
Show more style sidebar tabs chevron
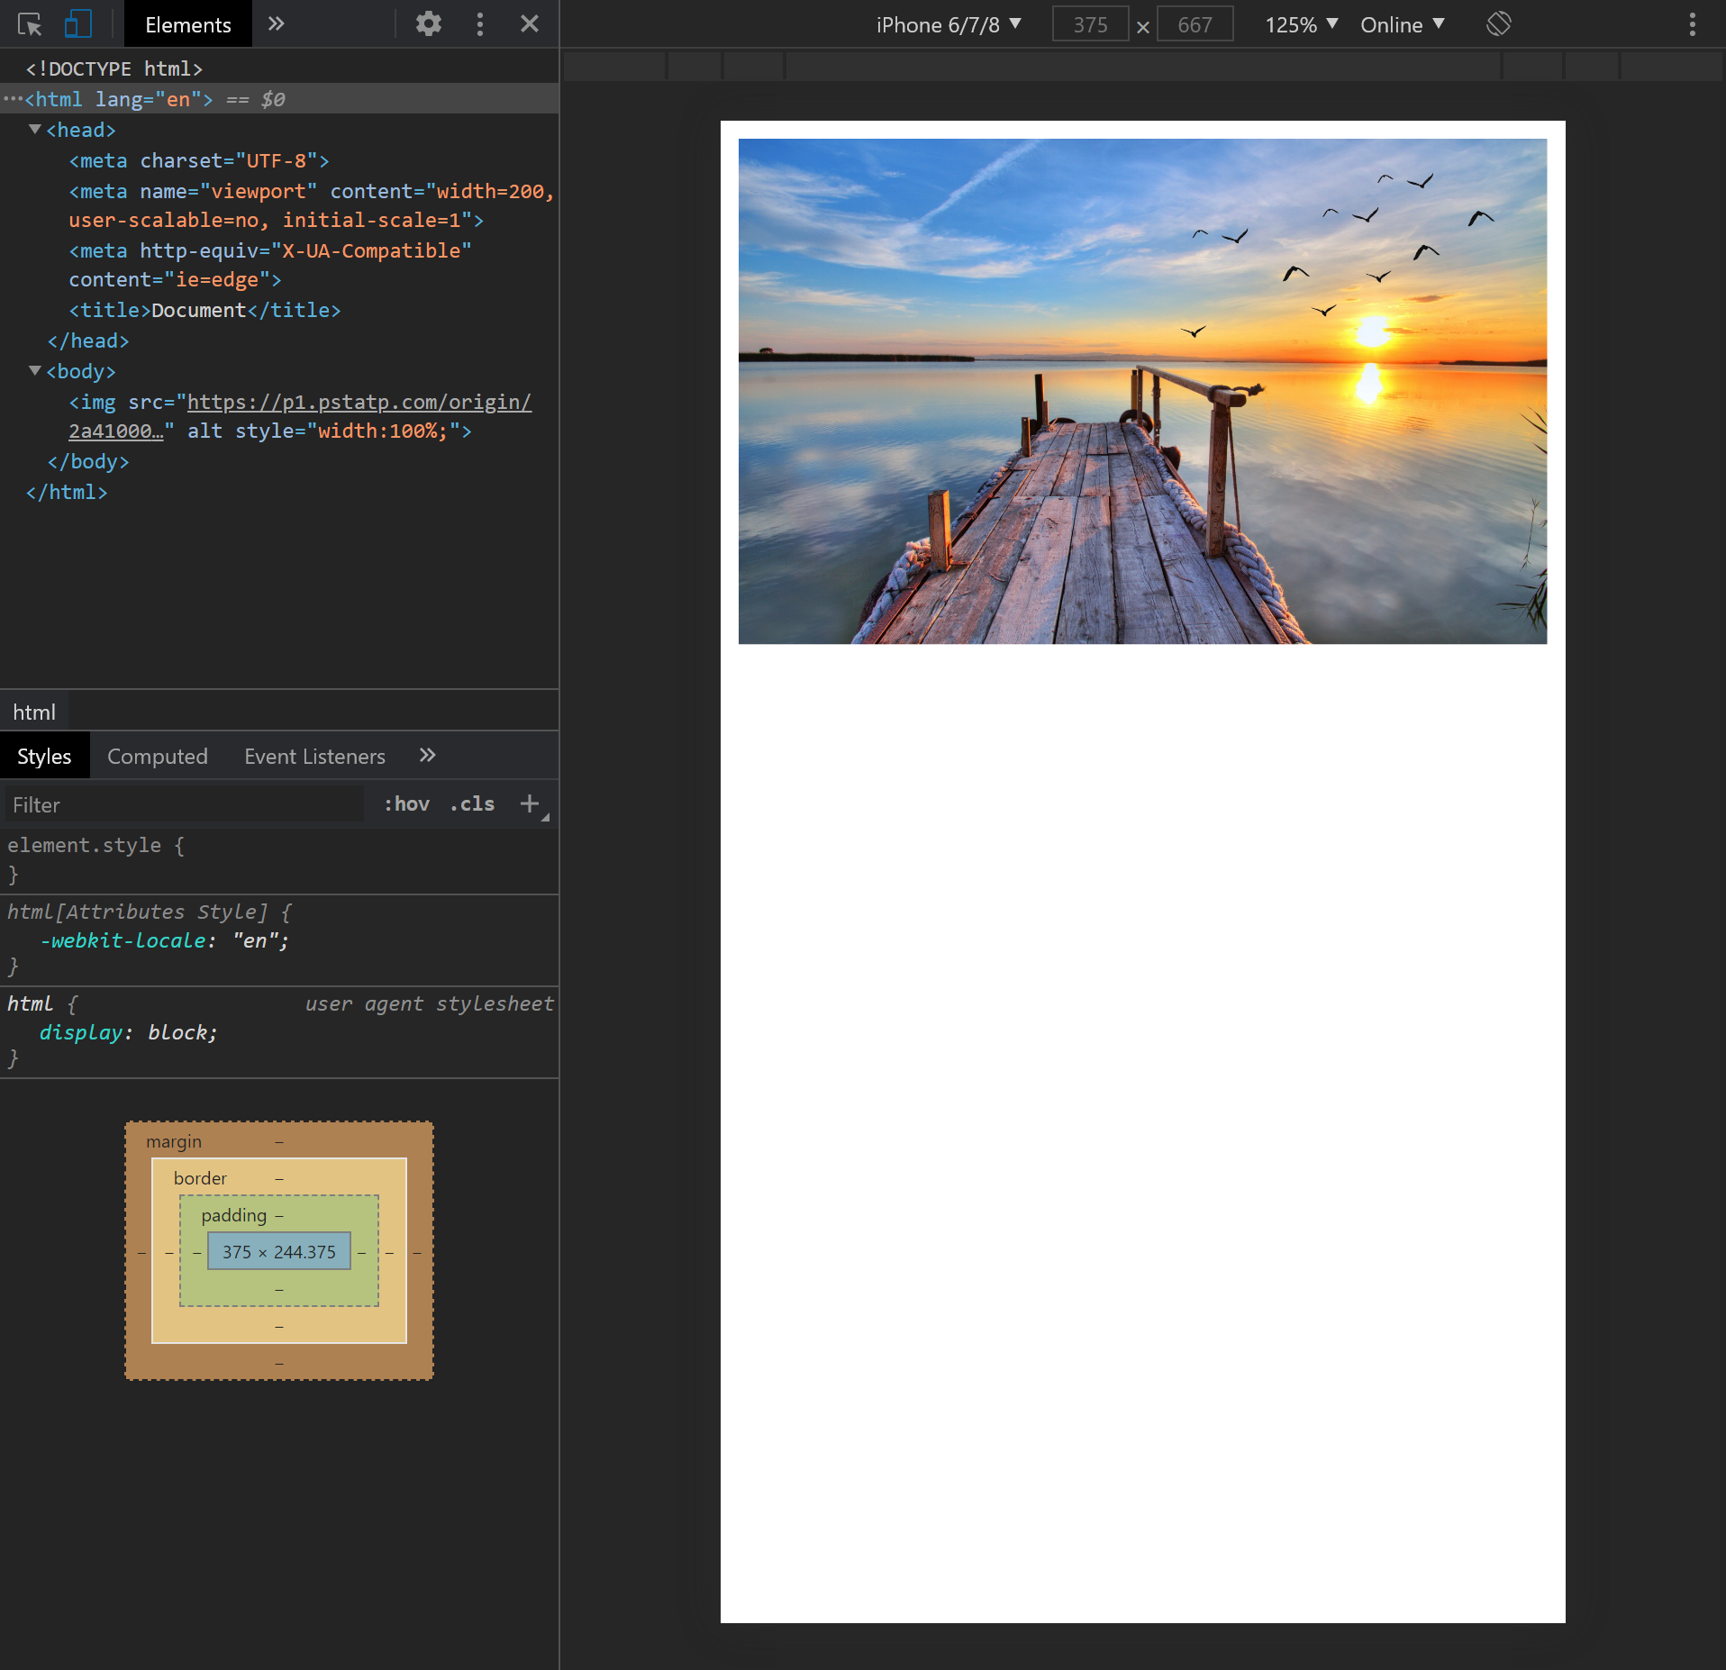(428, 756)
